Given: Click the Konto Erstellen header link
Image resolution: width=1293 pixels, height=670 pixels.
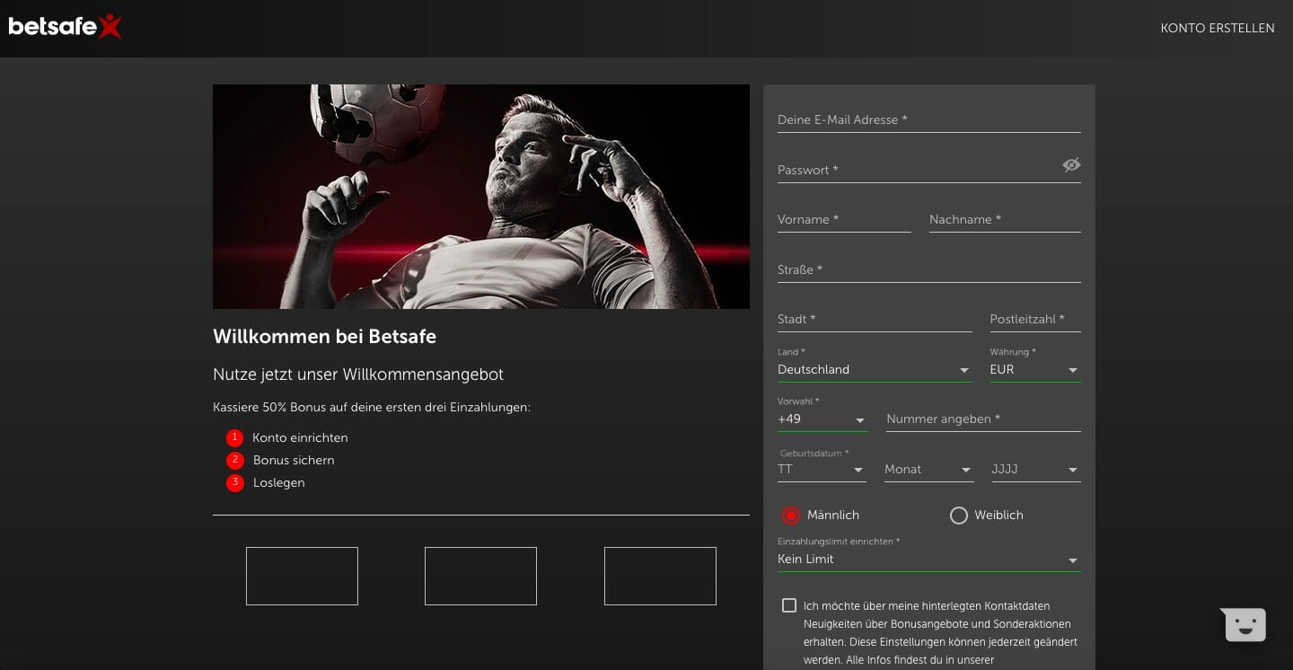Looking at the screenshot, I should (1218, 28).
